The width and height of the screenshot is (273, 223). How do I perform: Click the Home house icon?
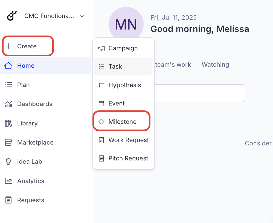8,66
